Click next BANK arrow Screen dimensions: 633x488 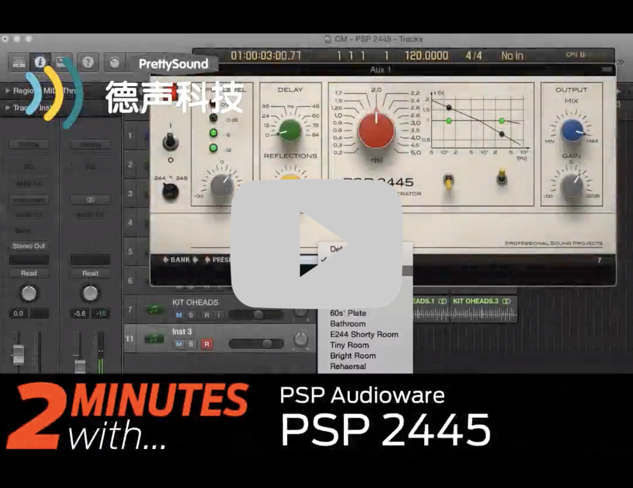point(196,260)
